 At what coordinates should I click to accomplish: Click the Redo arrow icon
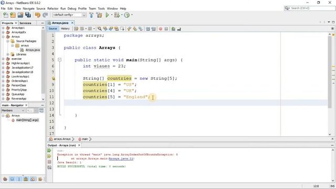(x=45, y=15)
